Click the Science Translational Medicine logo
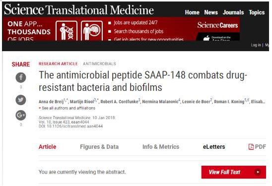Viewport: 272px width, 186px height. [79, 9]
